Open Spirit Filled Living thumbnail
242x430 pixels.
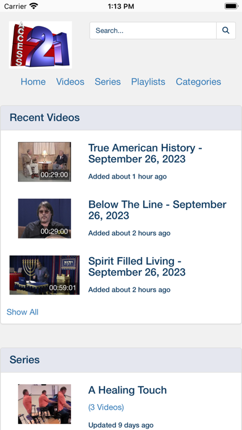coord(44,275)
